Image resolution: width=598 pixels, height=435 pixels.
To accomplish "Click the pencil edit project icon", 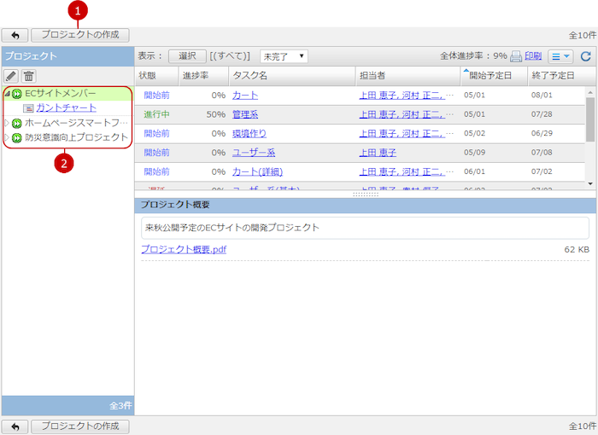I will pyautogui.click(x=11, y=77).
